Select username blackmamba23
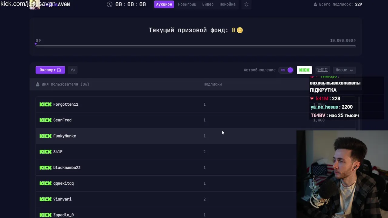This screenshot has height=218, width=388. [x=67, y=167]
